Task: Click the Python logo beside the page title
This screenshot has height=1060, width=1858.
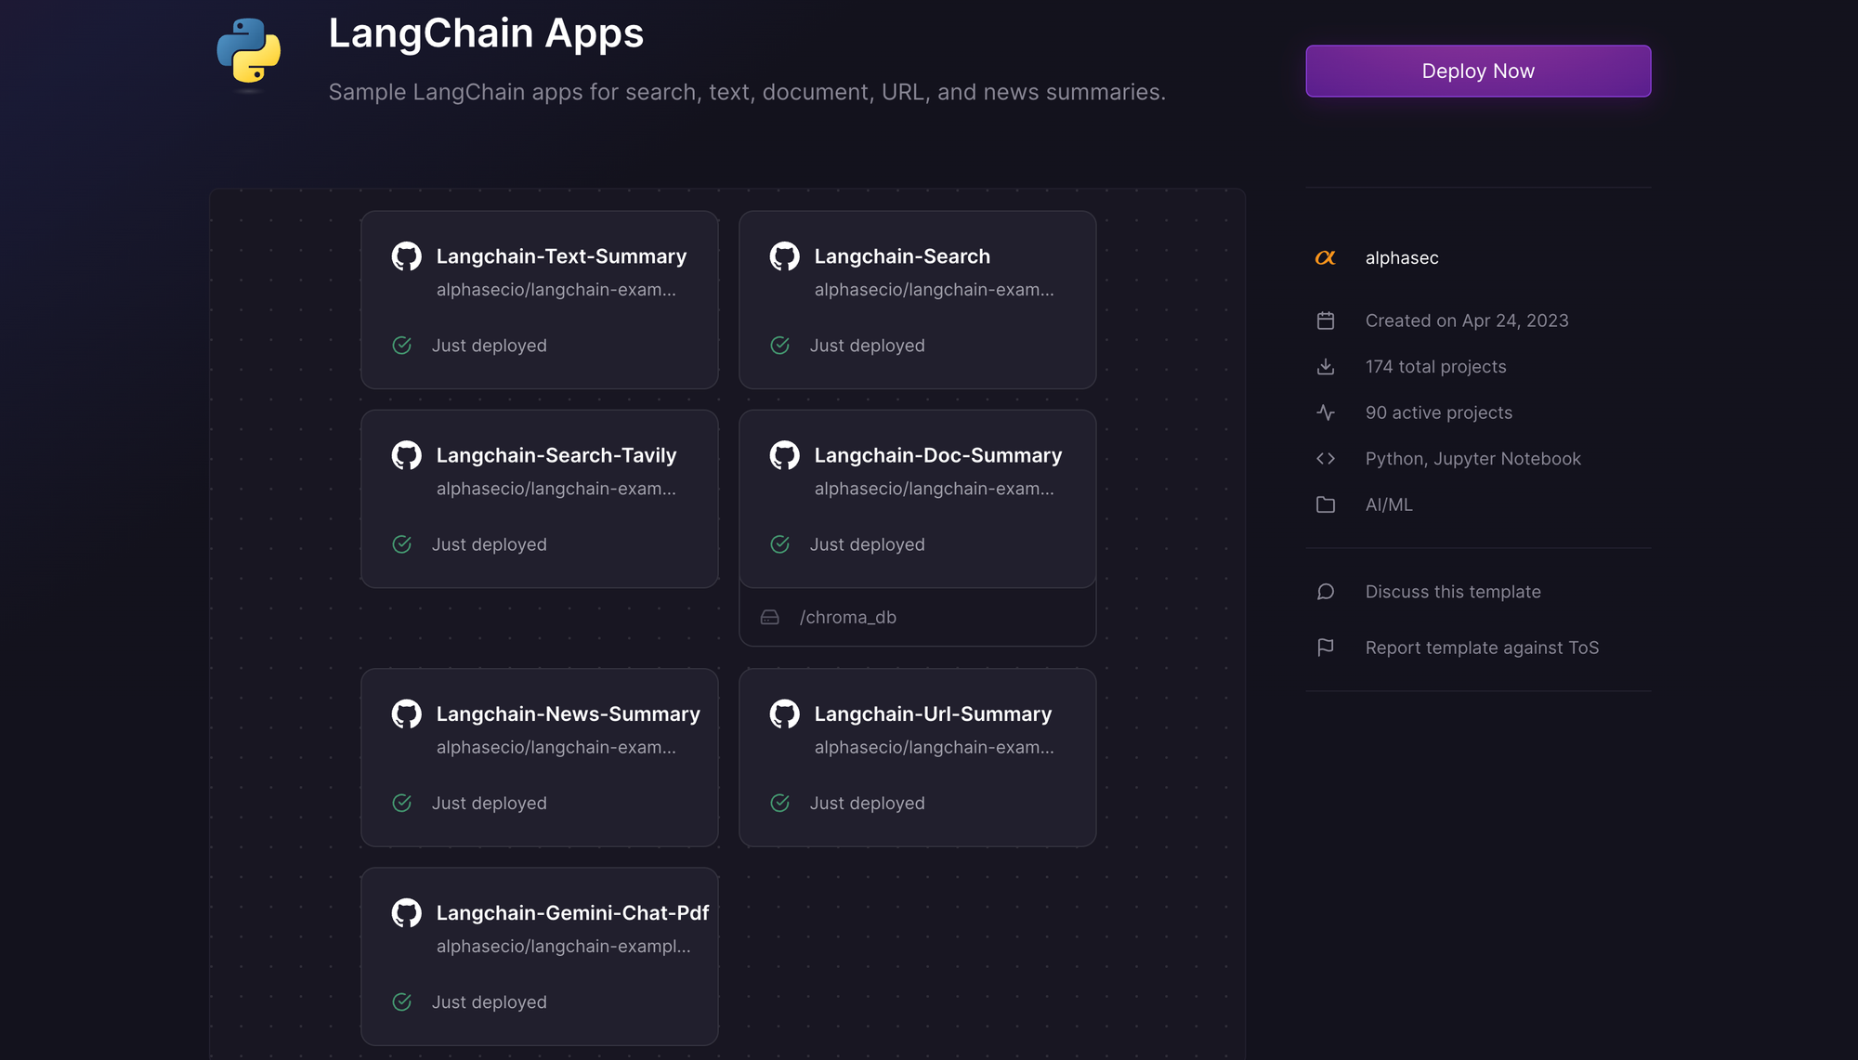Action: (247, 51)
